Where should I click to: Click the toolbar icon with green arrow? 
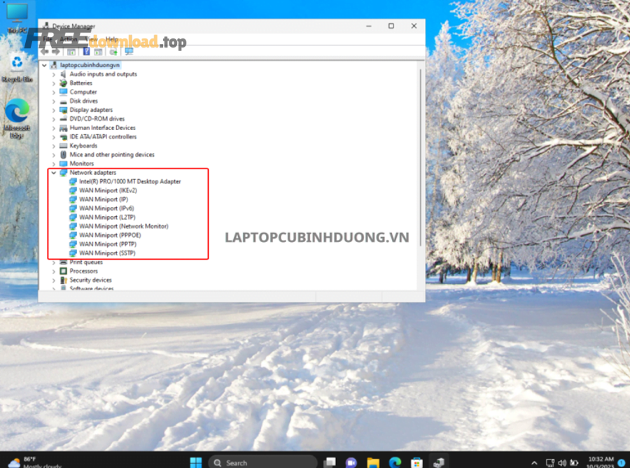click(113, 52)
